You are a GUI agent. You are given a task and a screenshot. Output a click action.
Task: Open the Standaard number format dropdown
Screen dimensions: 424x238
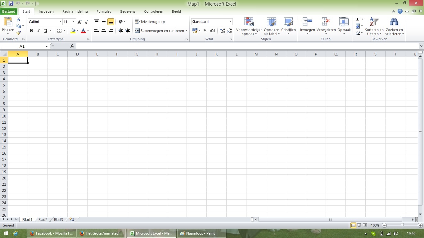coord(230,22)
